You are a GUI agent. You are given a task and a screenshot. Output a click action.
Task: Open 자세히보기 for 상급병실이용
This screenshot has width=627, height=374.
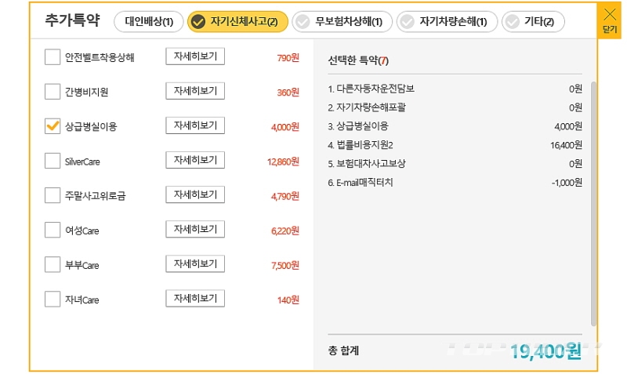pos(195,125)
